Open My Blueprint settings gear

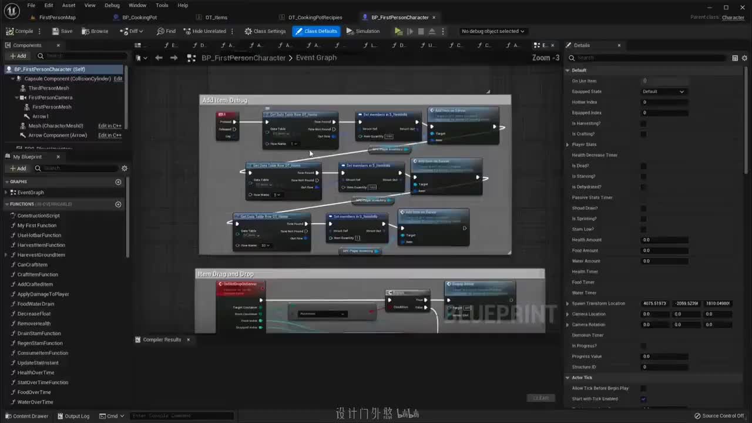point(124,168)
